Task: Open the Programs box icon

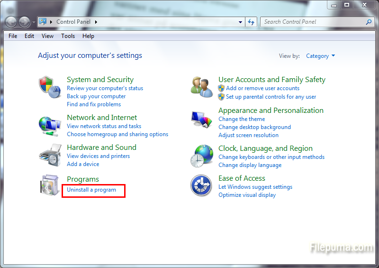Action: click(49, 185)
